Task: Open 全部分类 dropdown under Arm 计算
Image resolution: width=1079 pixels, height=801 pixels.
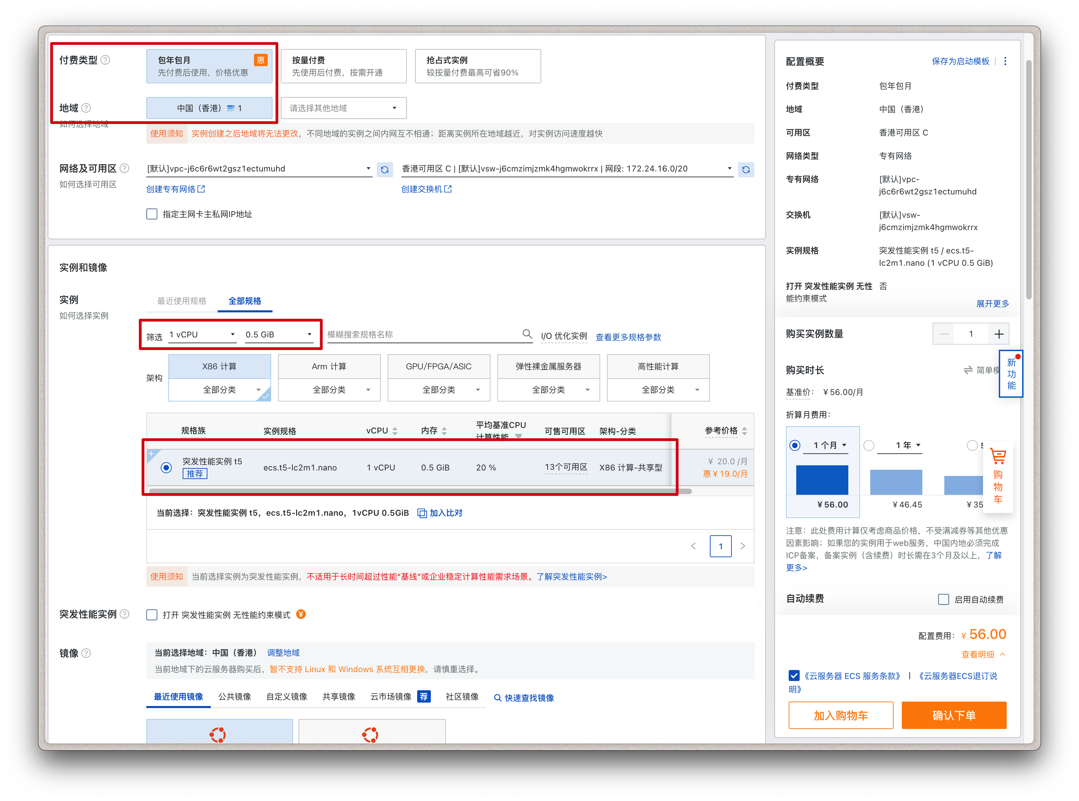Action: 329,389
